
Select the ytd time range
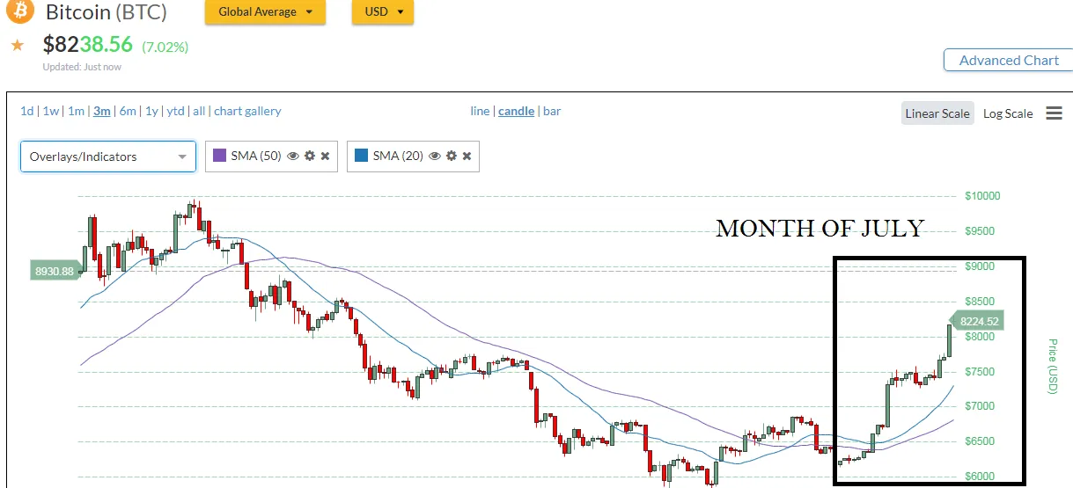176,111
